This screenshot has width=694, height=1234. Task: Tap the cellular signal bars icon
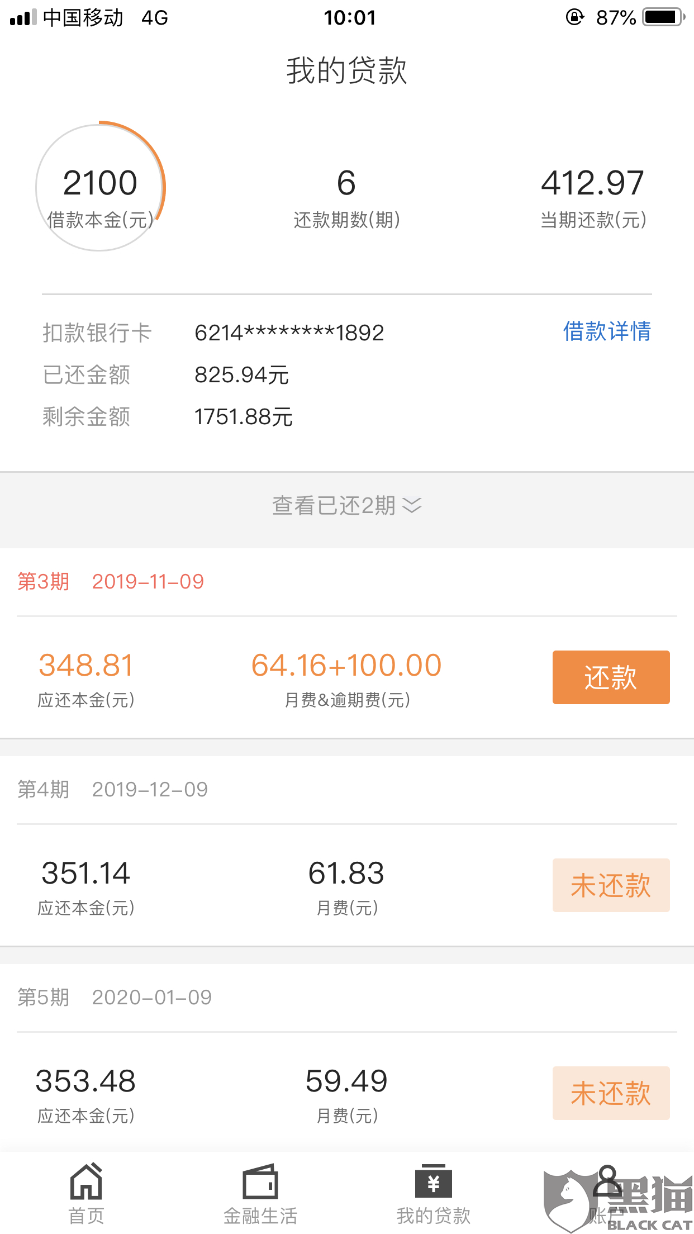[23, 17]
